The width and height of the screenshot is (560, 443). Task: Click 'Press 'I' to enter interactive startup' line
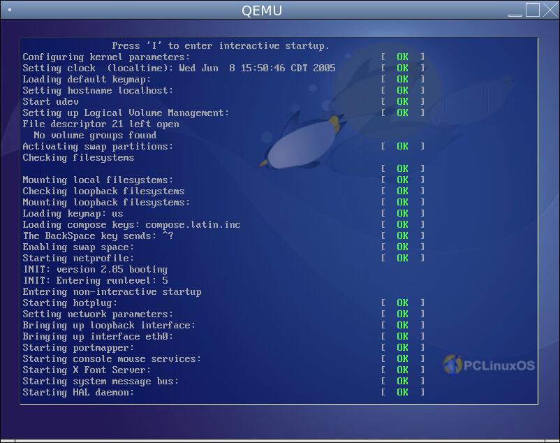coord(221,45)
